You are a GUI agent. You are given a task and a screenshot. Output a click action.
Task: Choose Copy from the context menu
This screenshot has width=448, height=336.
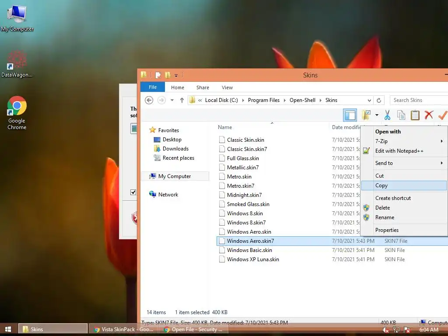(404, 185)
